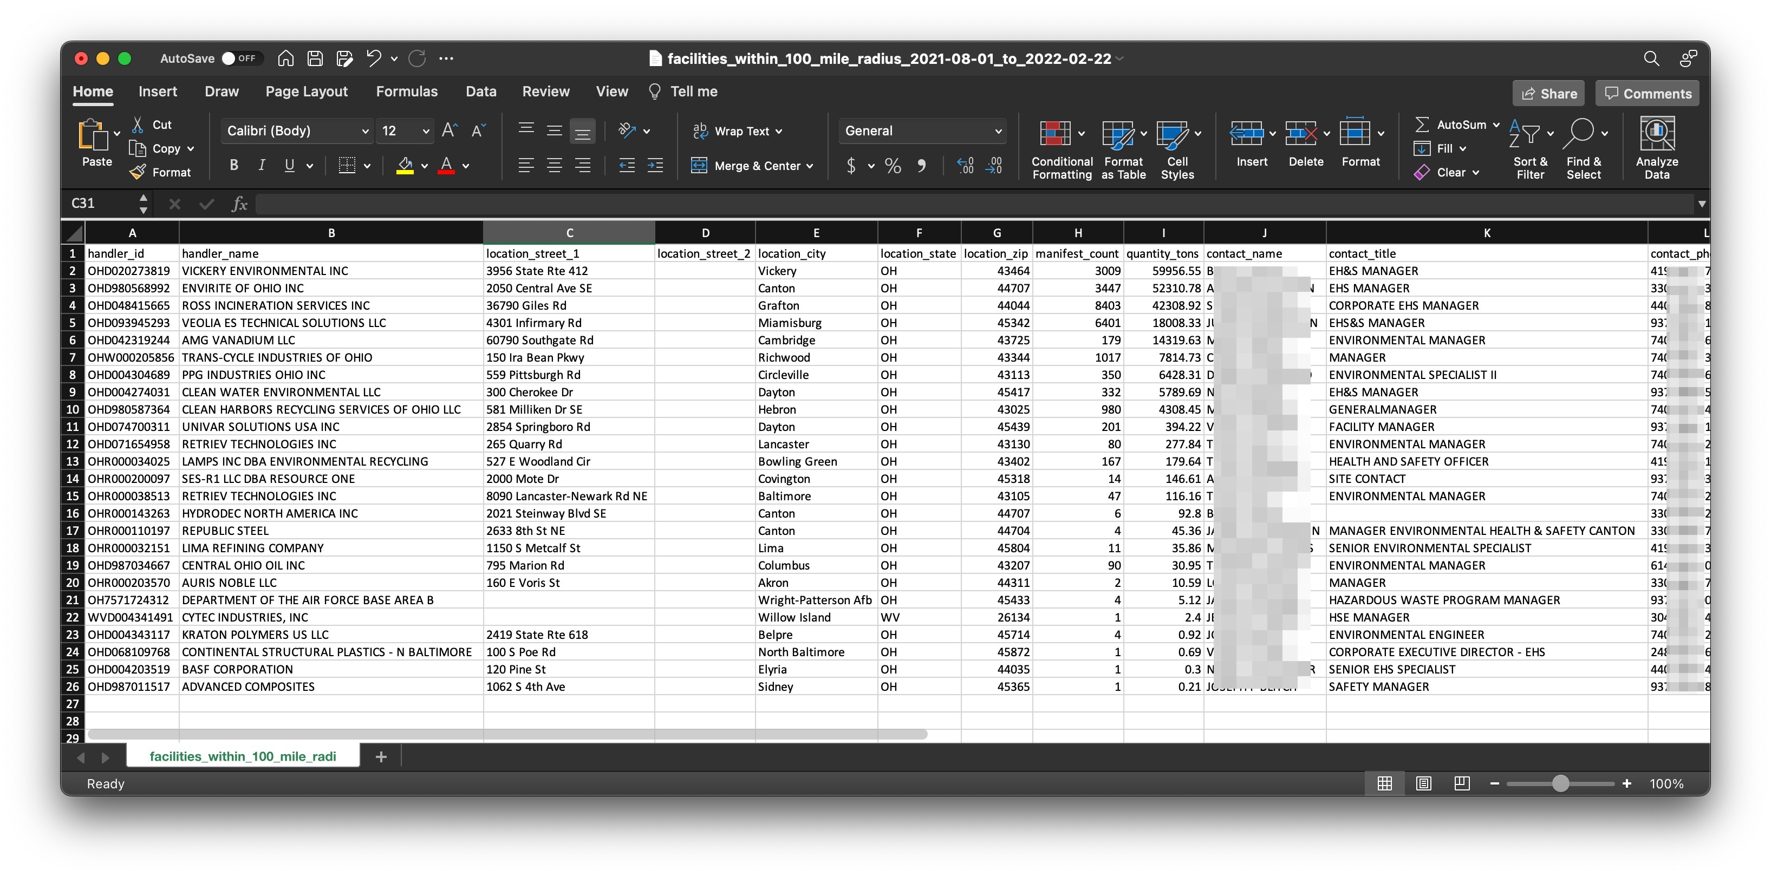Open the Merge & Center dropdown arrow
This screenshot has height=876, width=1771.
pyautogui.click(x=810, y=166)
